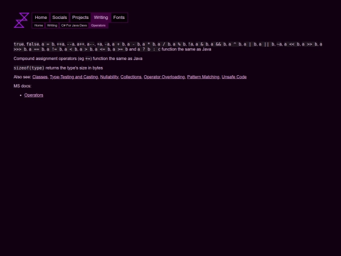Open the Type-Testing and Casting link
This screenshot has height=256, width=341.
click(x=74, y=77)
